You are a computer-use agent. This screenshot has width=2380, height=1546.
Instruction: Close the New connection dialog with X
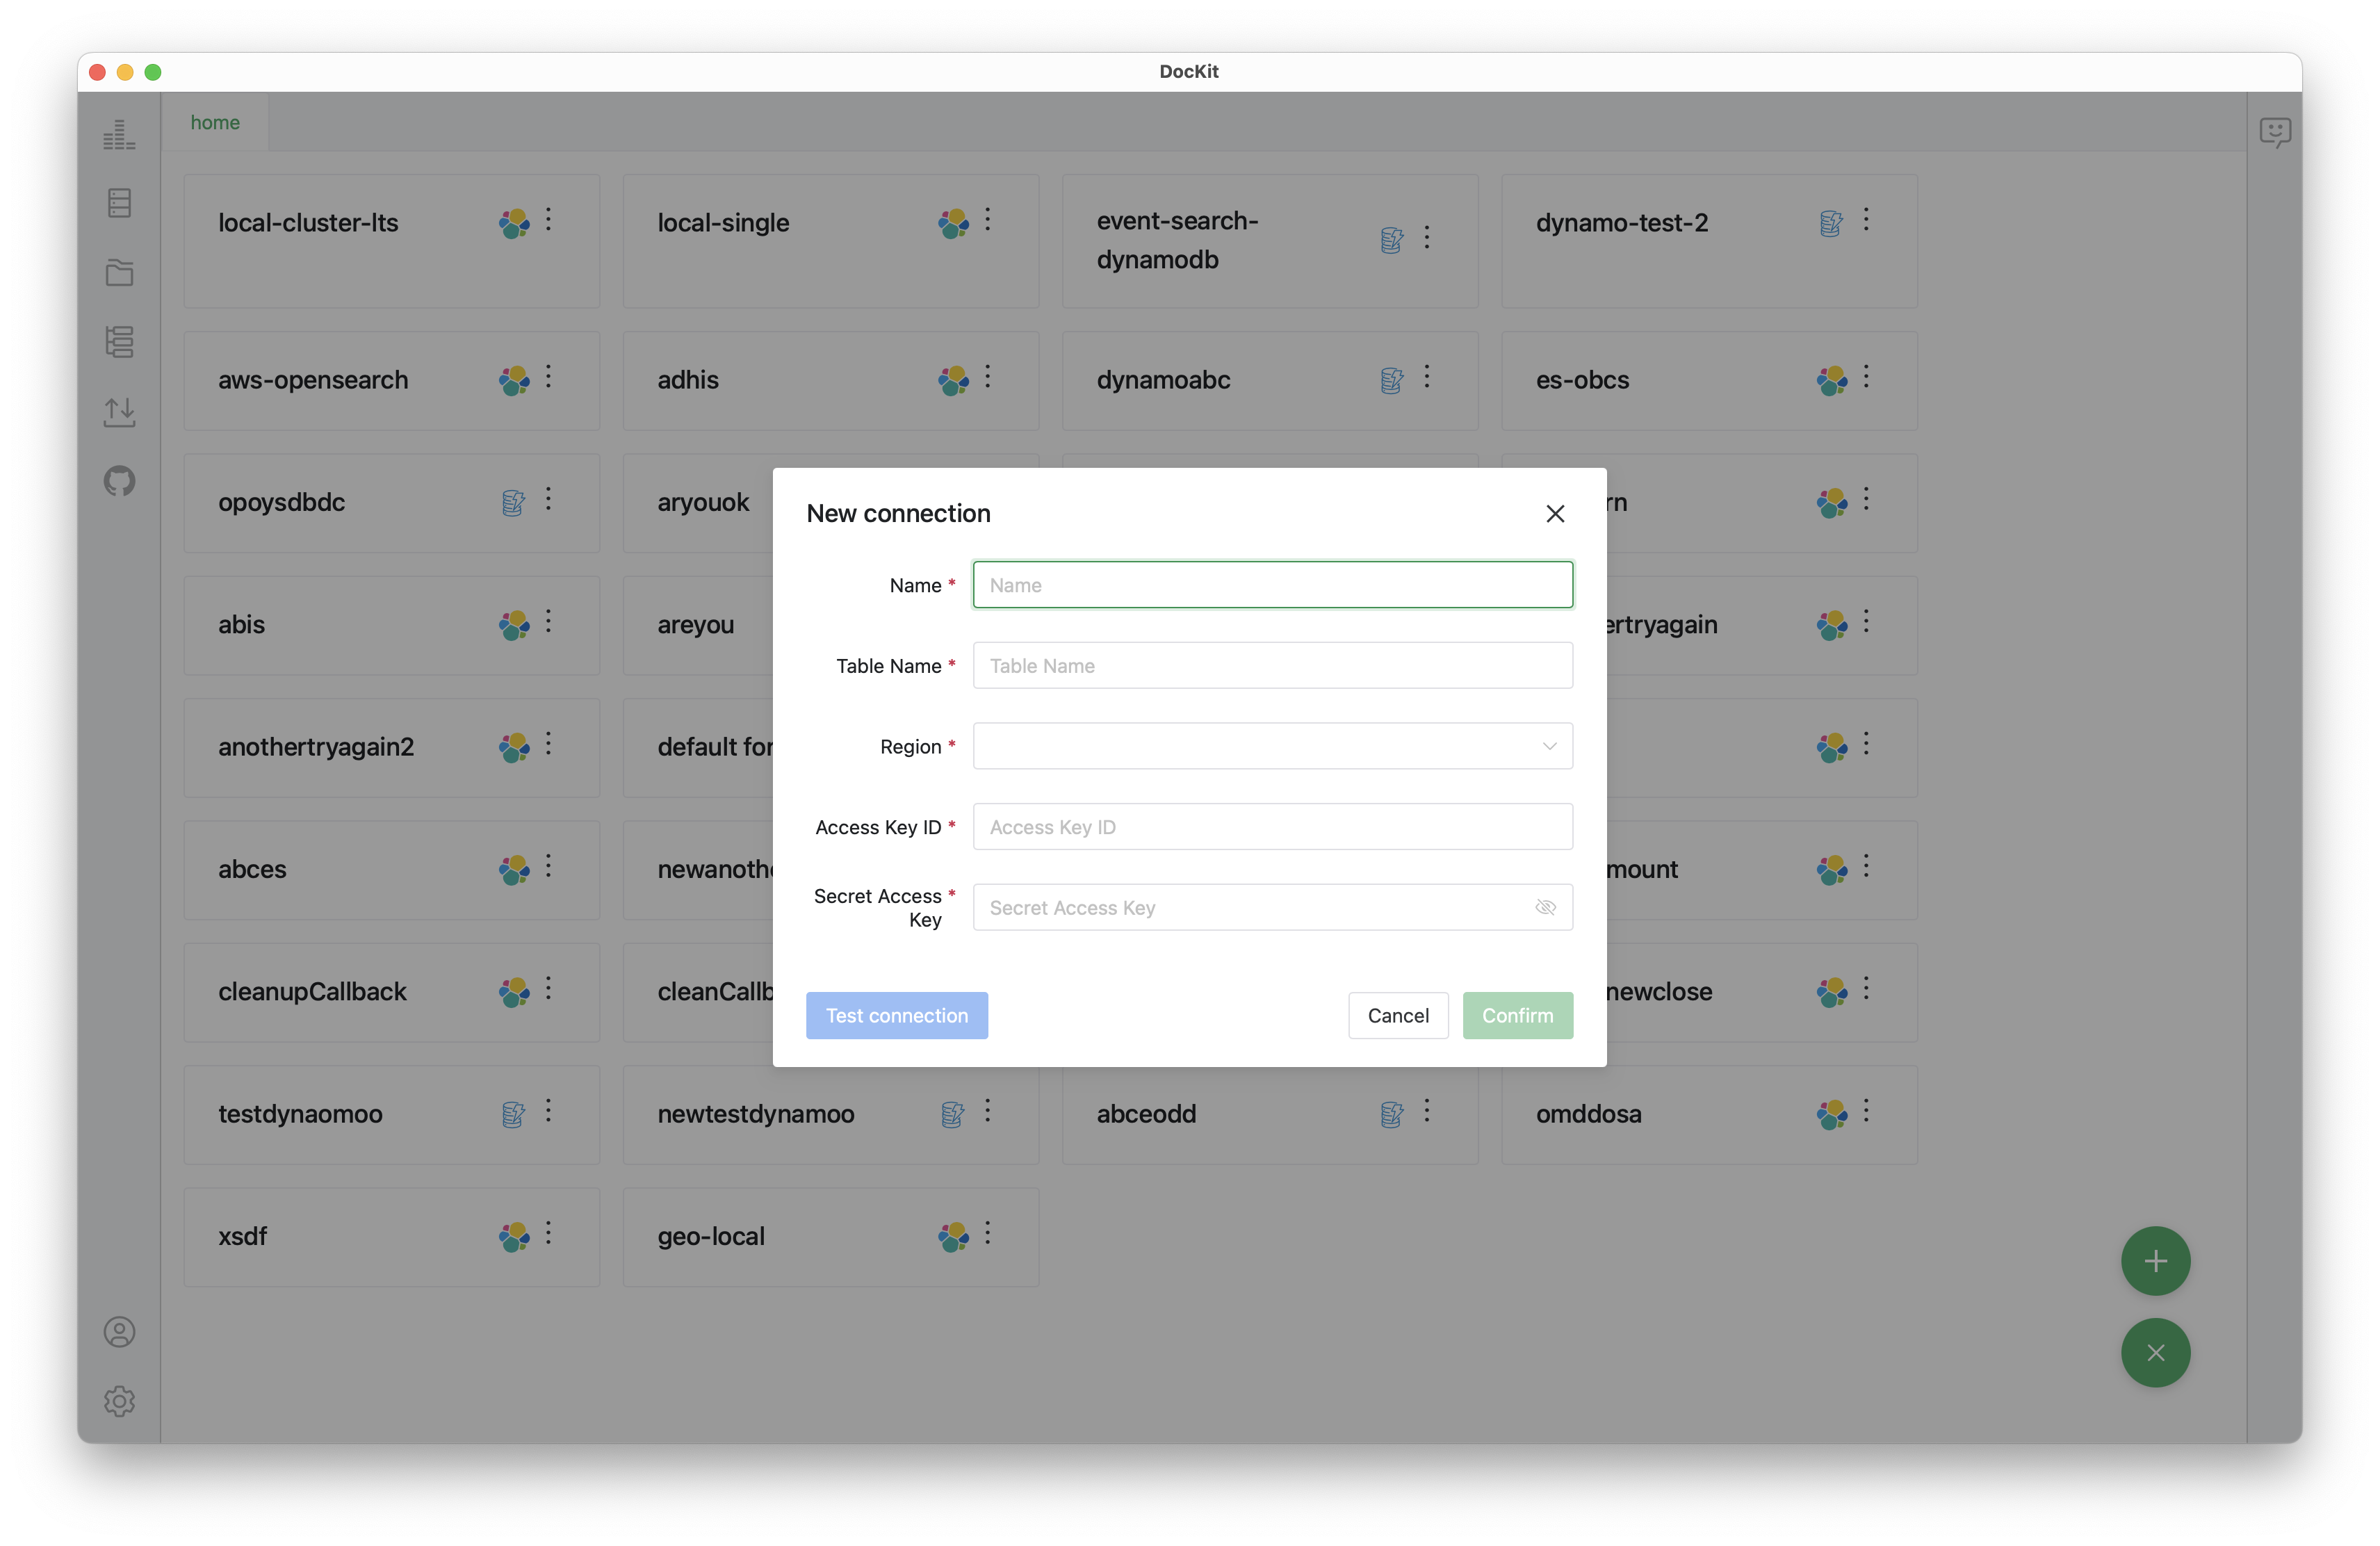point(1555,513)
